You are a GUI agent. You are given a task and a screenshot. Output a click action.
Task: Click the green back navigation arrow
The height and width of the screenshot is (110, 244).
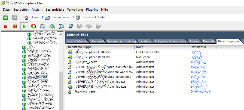[5, 17]
